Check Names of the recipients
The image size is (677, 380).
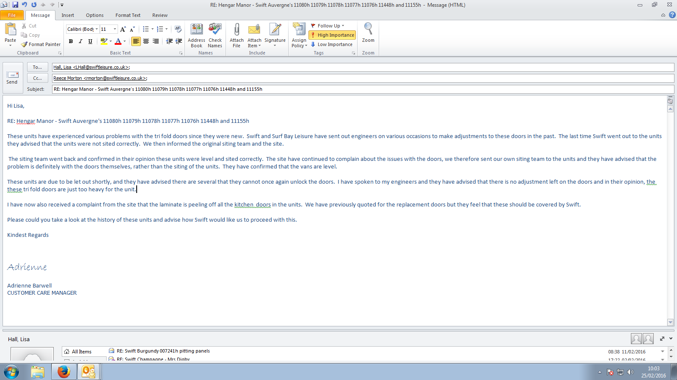coord(215,35)
